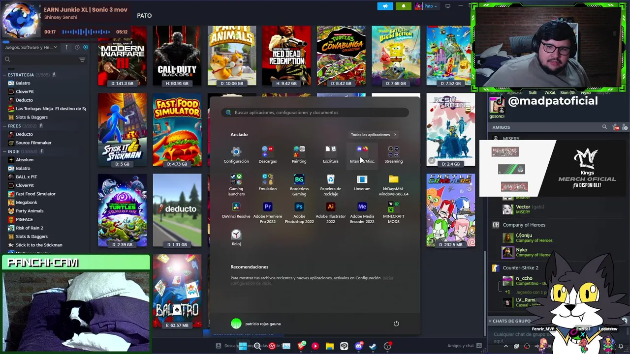Open Steam notifications bell
The height and width of the screenshot is (354, 630).
tap(404, 6)
